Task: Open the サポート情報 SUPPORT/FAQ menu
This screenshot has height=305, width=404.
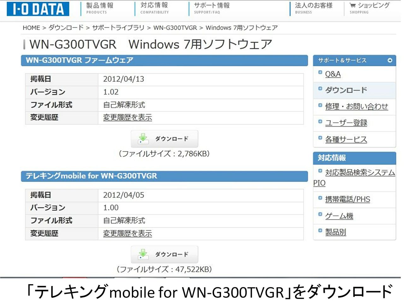Action: pyautogui.click(x=212, y=8)
